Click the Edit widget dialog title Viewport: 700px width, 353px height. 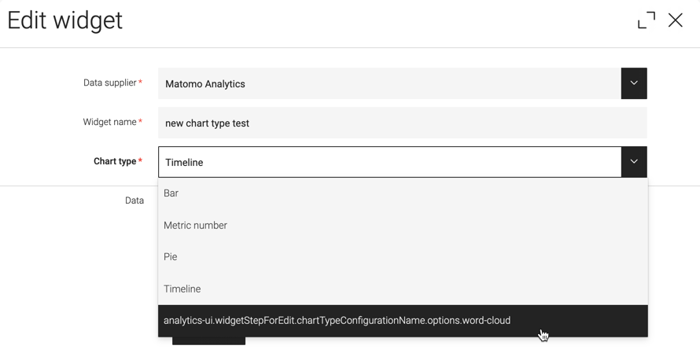tap(64, 20)
